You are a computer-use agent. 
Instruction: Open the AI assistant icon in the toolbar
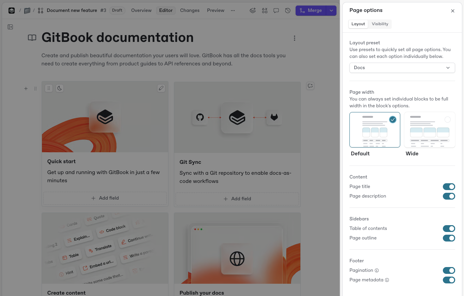[x=253, y=10]
